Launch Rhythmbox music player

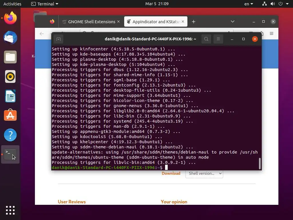tap(10, 76)
